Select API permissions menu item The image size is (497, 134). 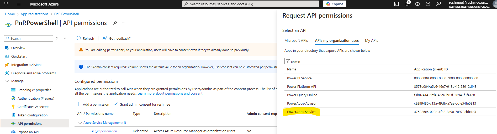tap(35, 123)
